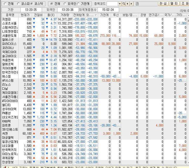
Task: Click the vertical scrollbar up arrow
Action: point(188,15)
